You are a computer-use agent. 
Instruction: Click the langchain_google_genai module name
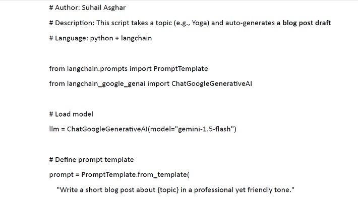104,83
